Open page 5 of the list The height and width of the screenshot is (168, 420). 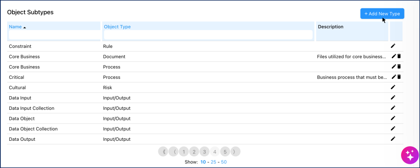pyautogui.click(x=225, y=152)
